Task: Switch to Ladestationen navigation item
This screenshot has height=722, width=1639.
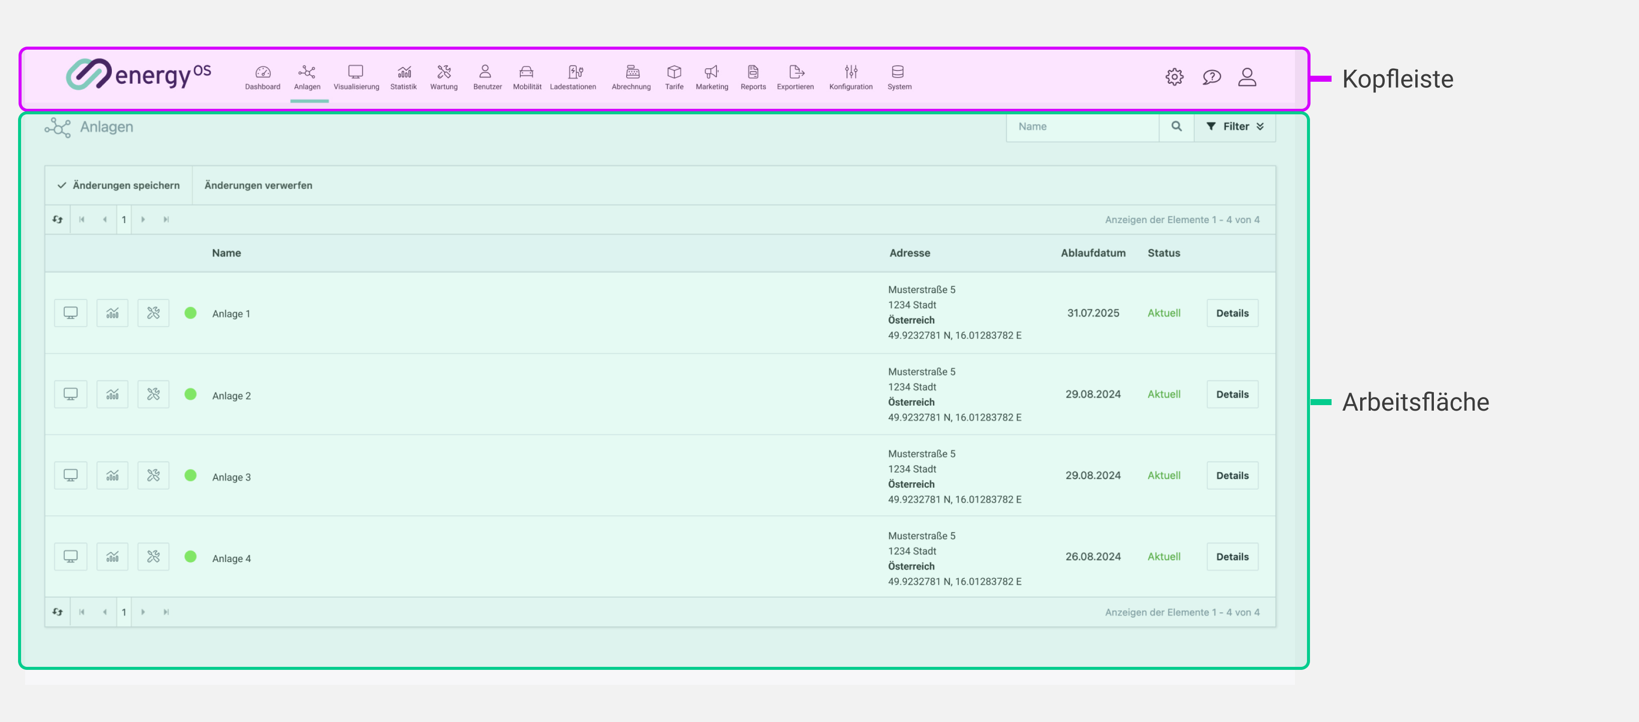Action: click(573, 78)
